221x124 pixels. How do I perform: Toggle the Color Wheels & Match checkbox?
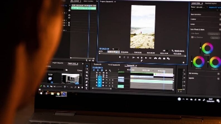tap(220, 29)
